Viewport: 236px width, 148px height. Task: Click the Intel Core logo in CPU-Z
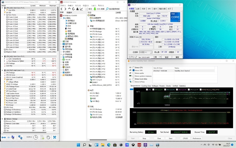(x=175, y=17)
